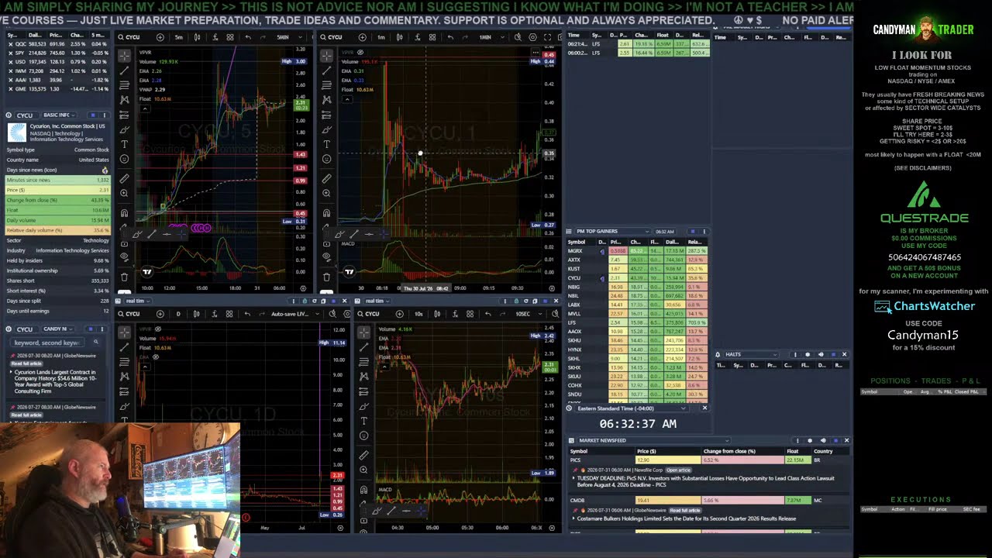Click Open article on PICS news item

pyautogui.click(x=678, y=470)
